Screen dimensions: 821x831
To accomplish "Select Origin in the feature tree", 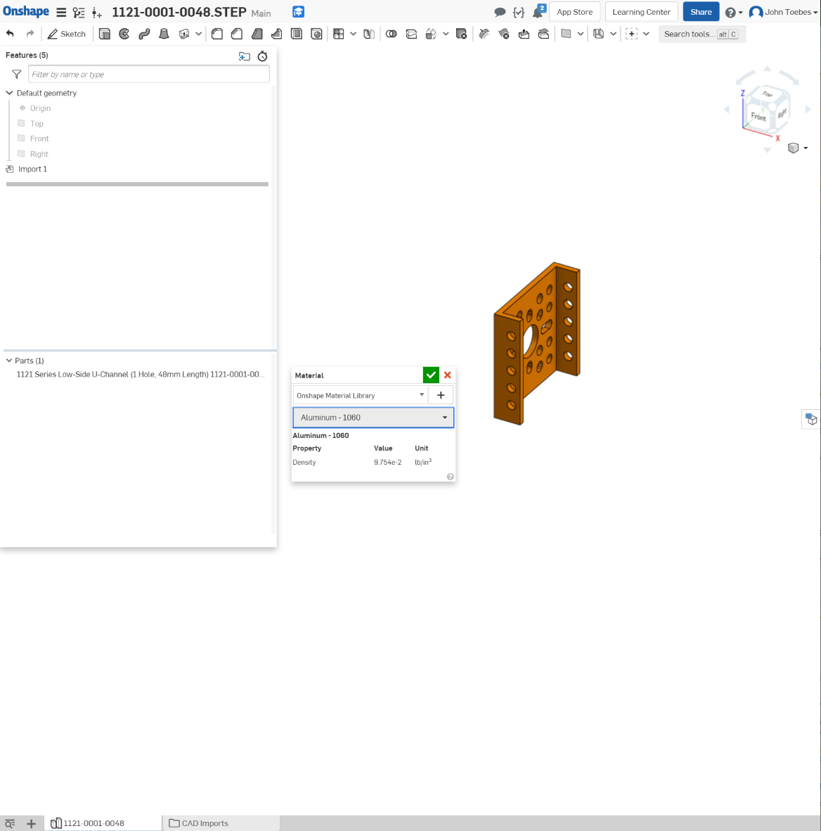I will pos(40,108).
